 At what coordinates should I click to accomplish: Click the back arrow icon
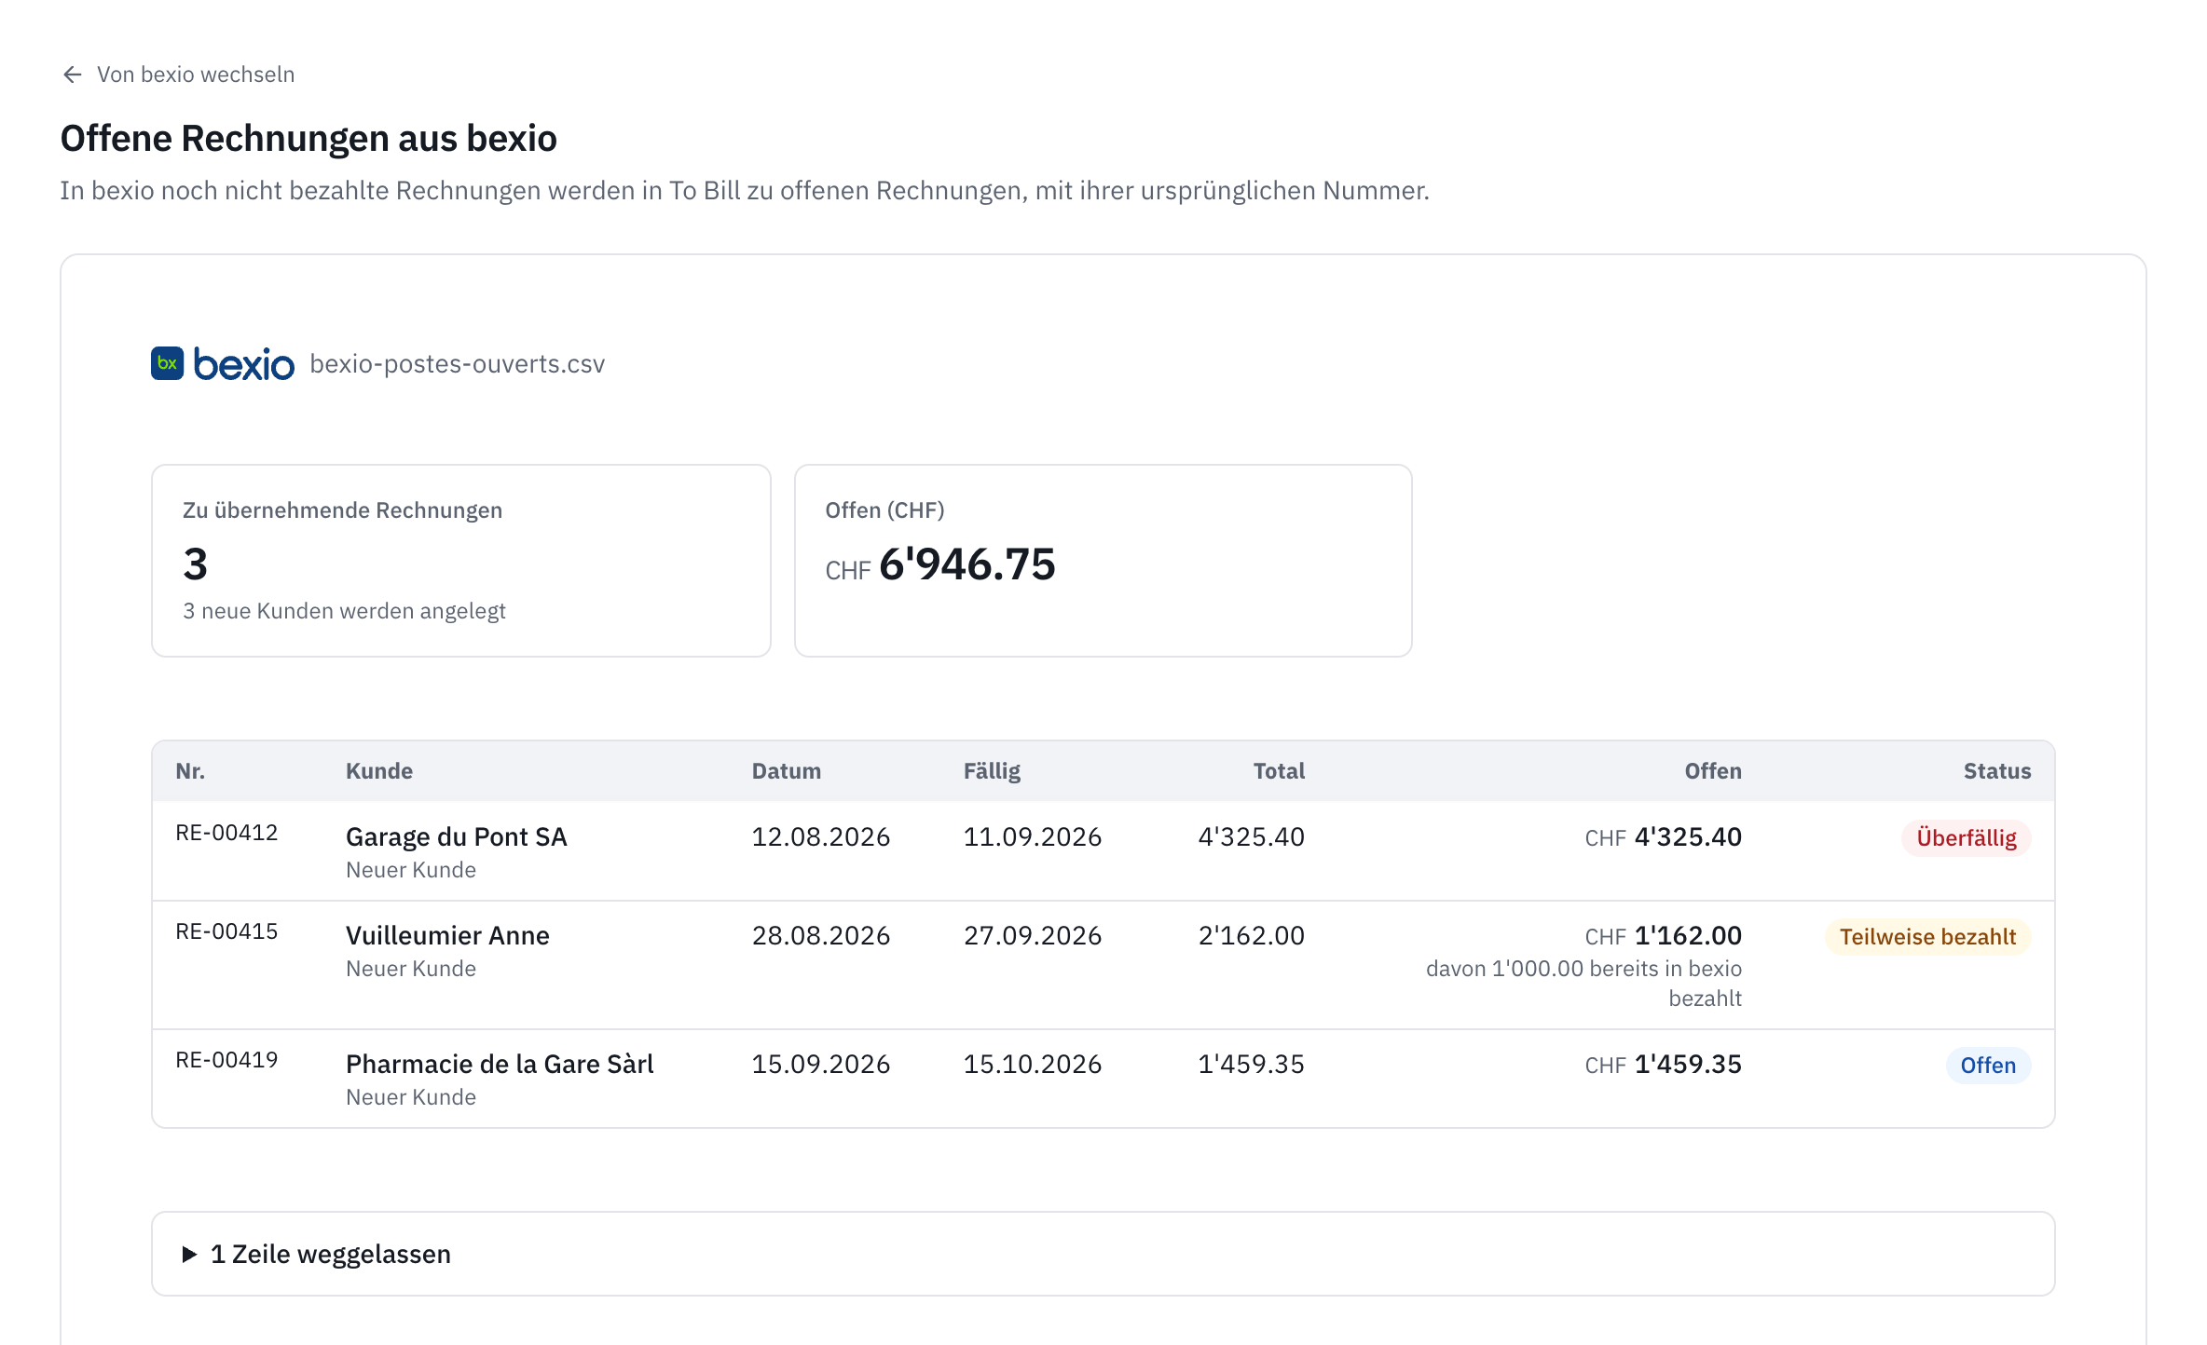pyautogui.click(x=72, y=75)
